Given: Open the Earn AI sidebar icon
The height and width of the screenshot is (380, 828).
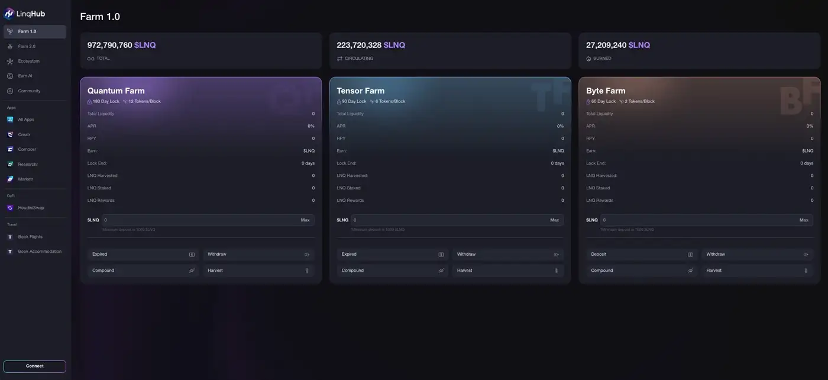Looking at the screenshot, I should pyautogui.click(x=10, y=76).
